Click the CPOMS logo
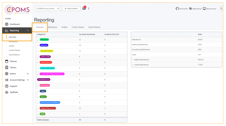This screenshot has height=126, width=226. 17,10
